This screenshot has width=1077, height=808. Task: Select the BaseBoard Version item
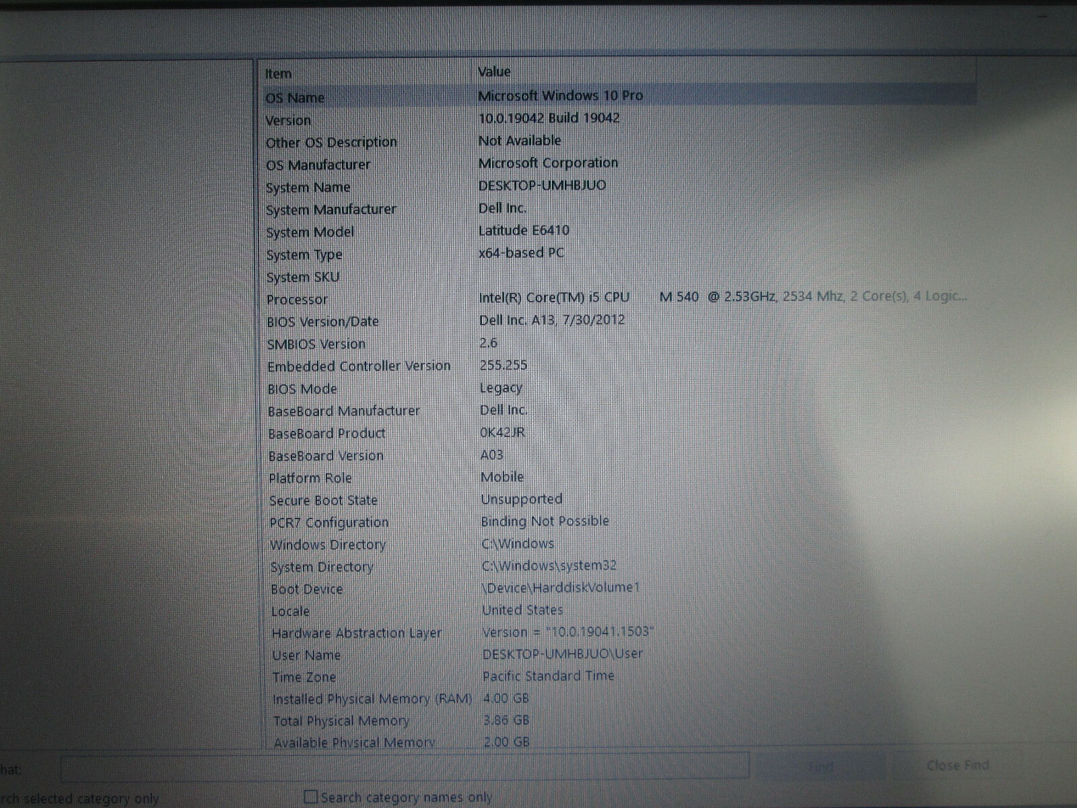coord(325,456)
